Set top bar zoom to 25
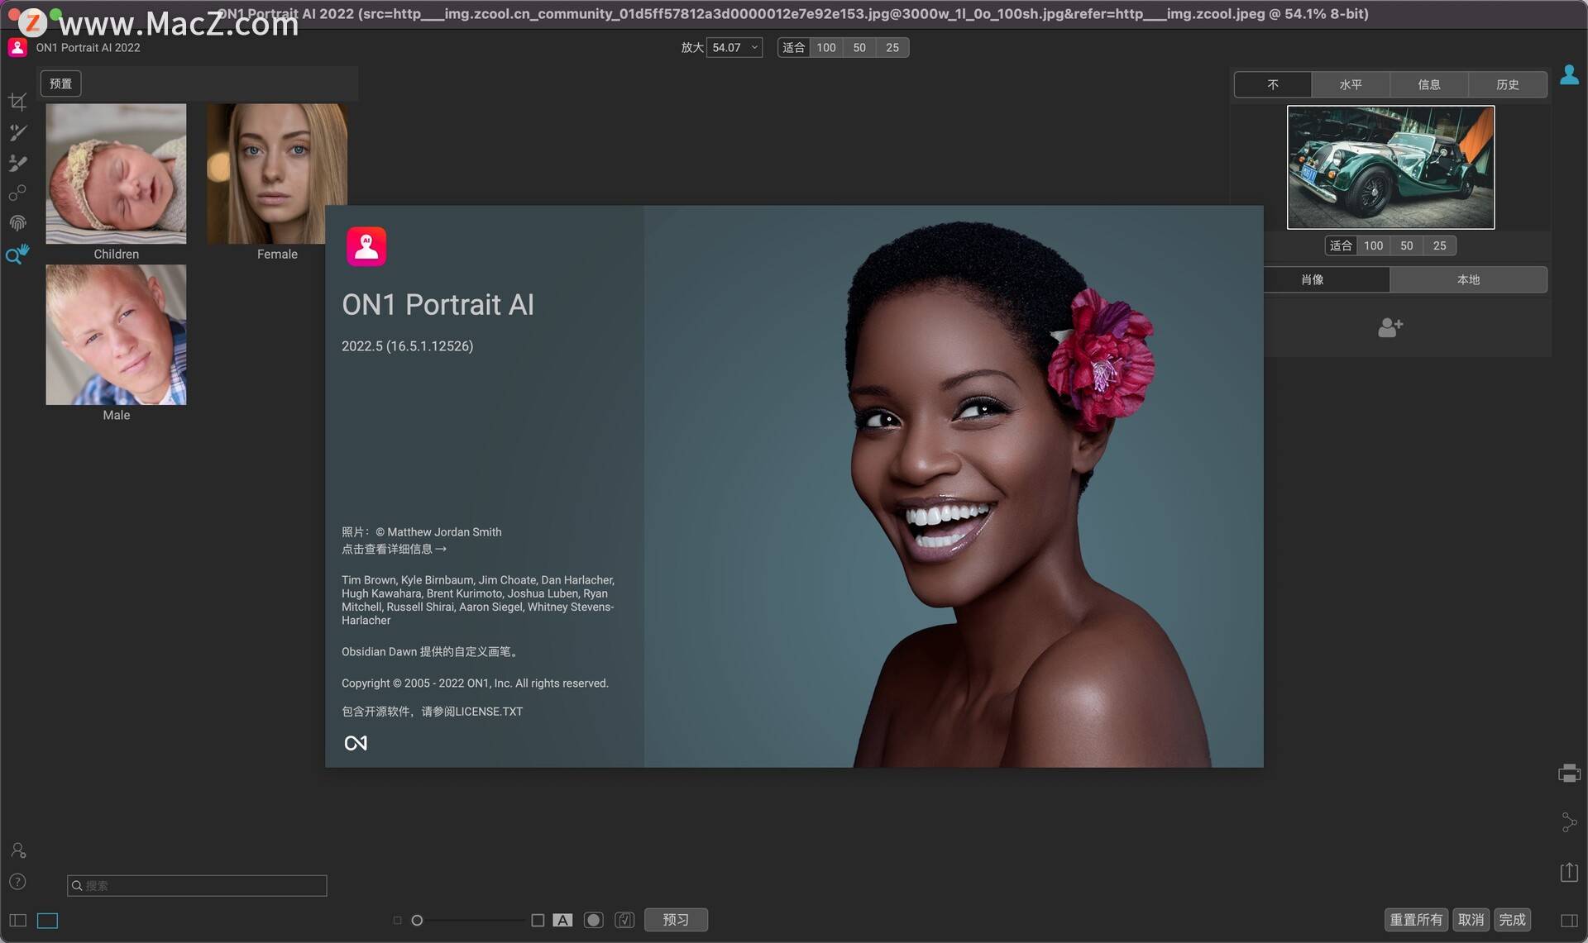1588x943 pixels. (892, 47)
